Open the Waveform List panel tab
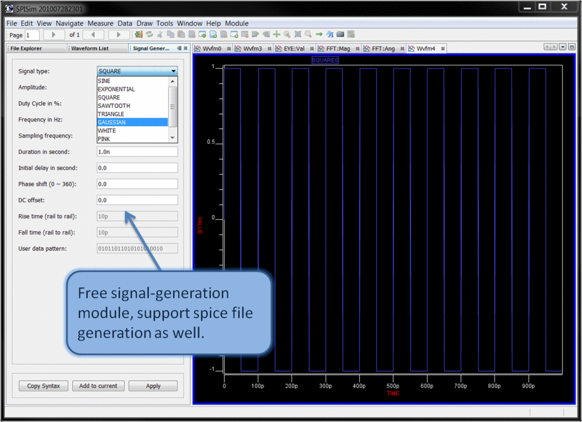 (x=89, y=49)
